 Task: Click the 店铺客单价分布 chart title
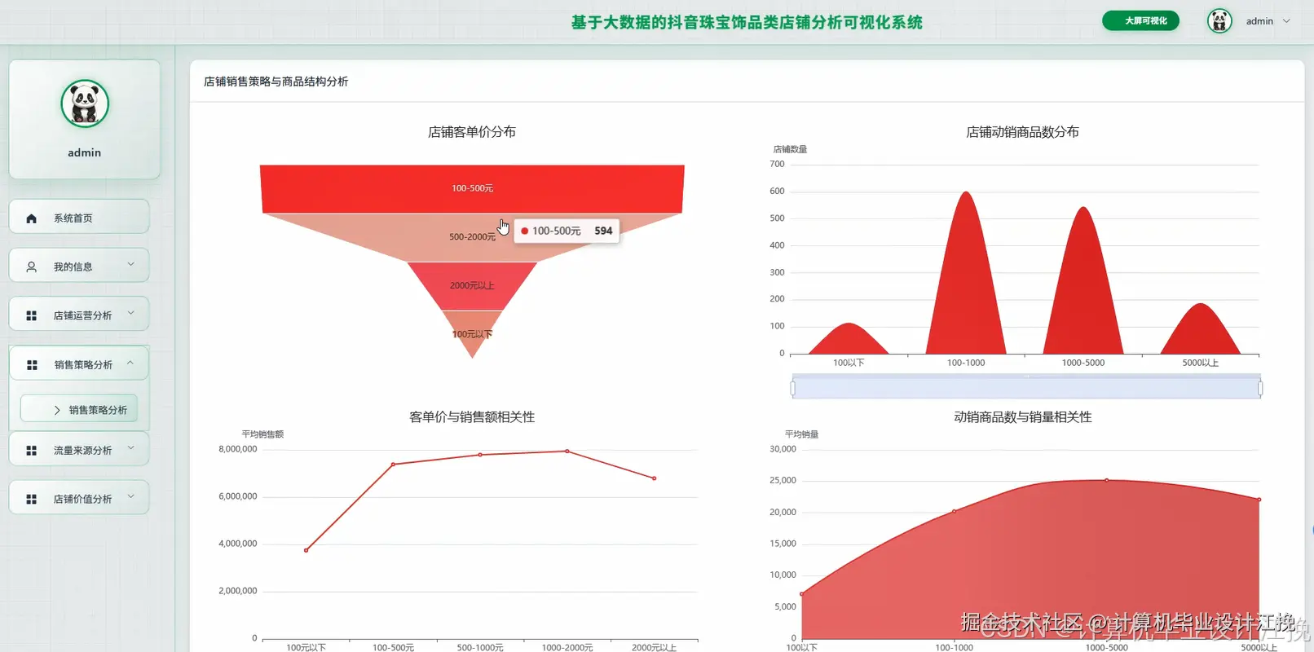(x=472, y=131)
